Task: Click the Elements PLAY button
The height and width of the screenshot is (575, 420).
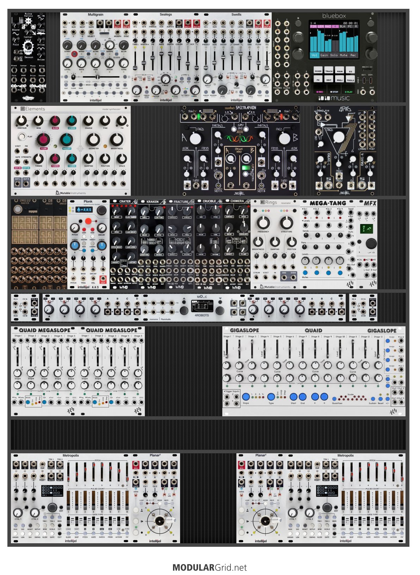Action: point(22,136)
